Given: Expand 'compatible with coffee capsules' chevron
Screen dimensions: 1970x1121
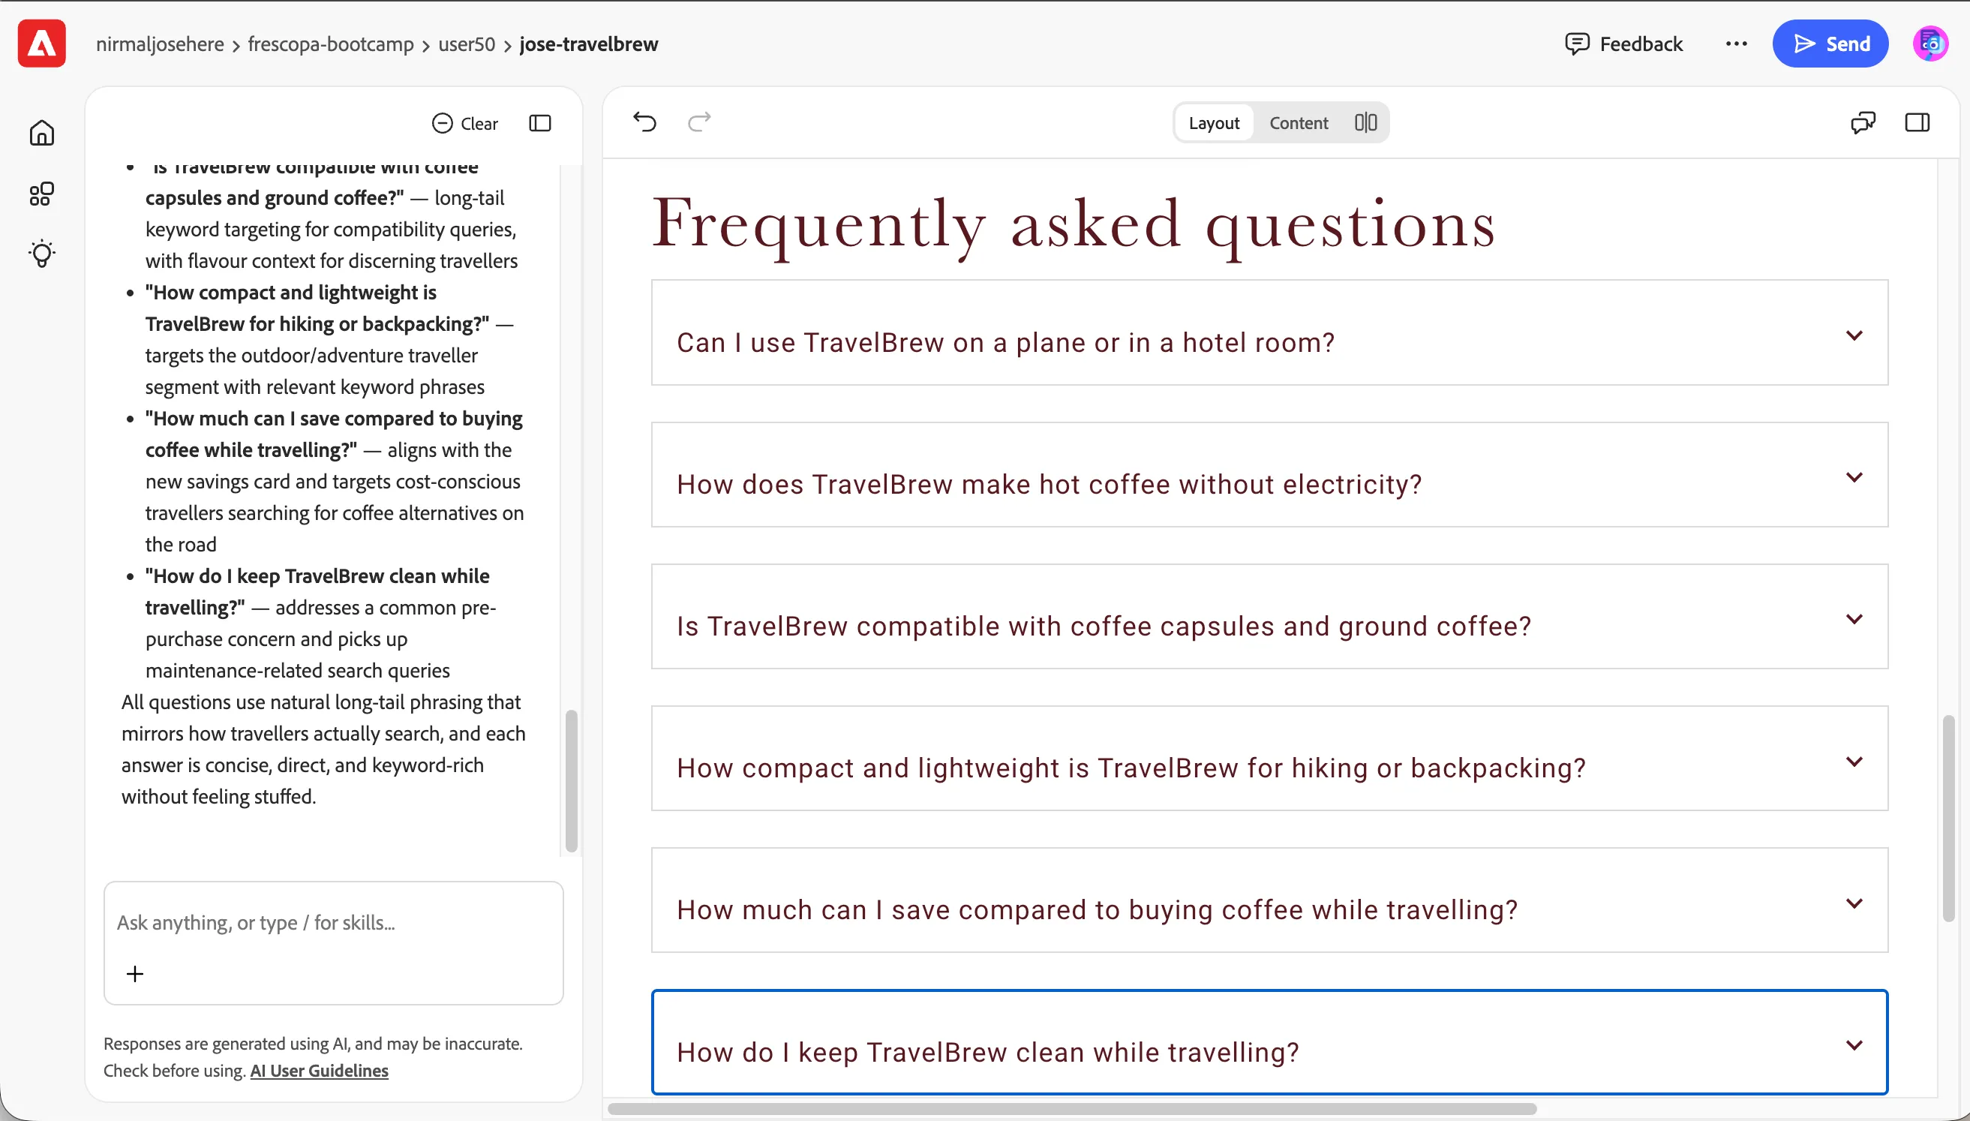Looking at the screenshot, I should click(1854, 619).
